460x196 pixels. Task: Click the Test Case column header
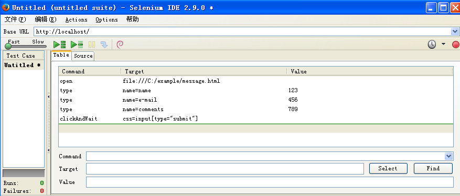pyautogui.click(x=23, y=56)
